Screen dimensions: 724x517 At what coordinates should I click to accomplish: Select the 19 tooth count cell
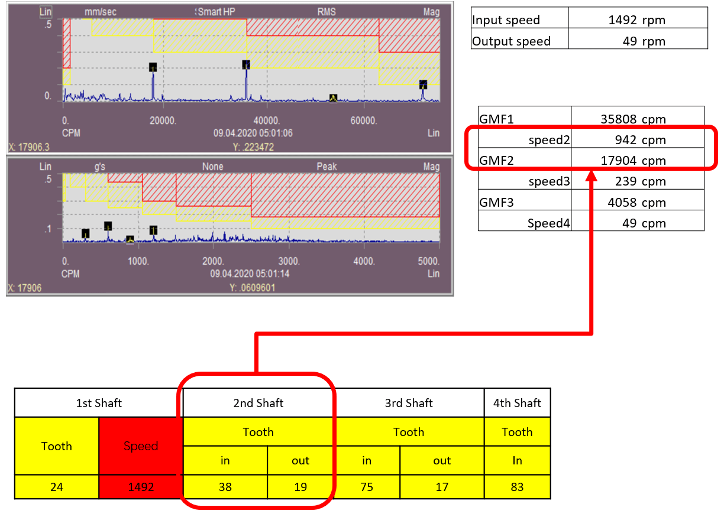(300, 487)
